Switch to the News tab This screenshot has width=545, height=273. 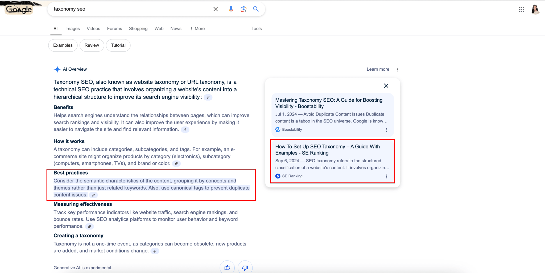(x=176, y=28)
